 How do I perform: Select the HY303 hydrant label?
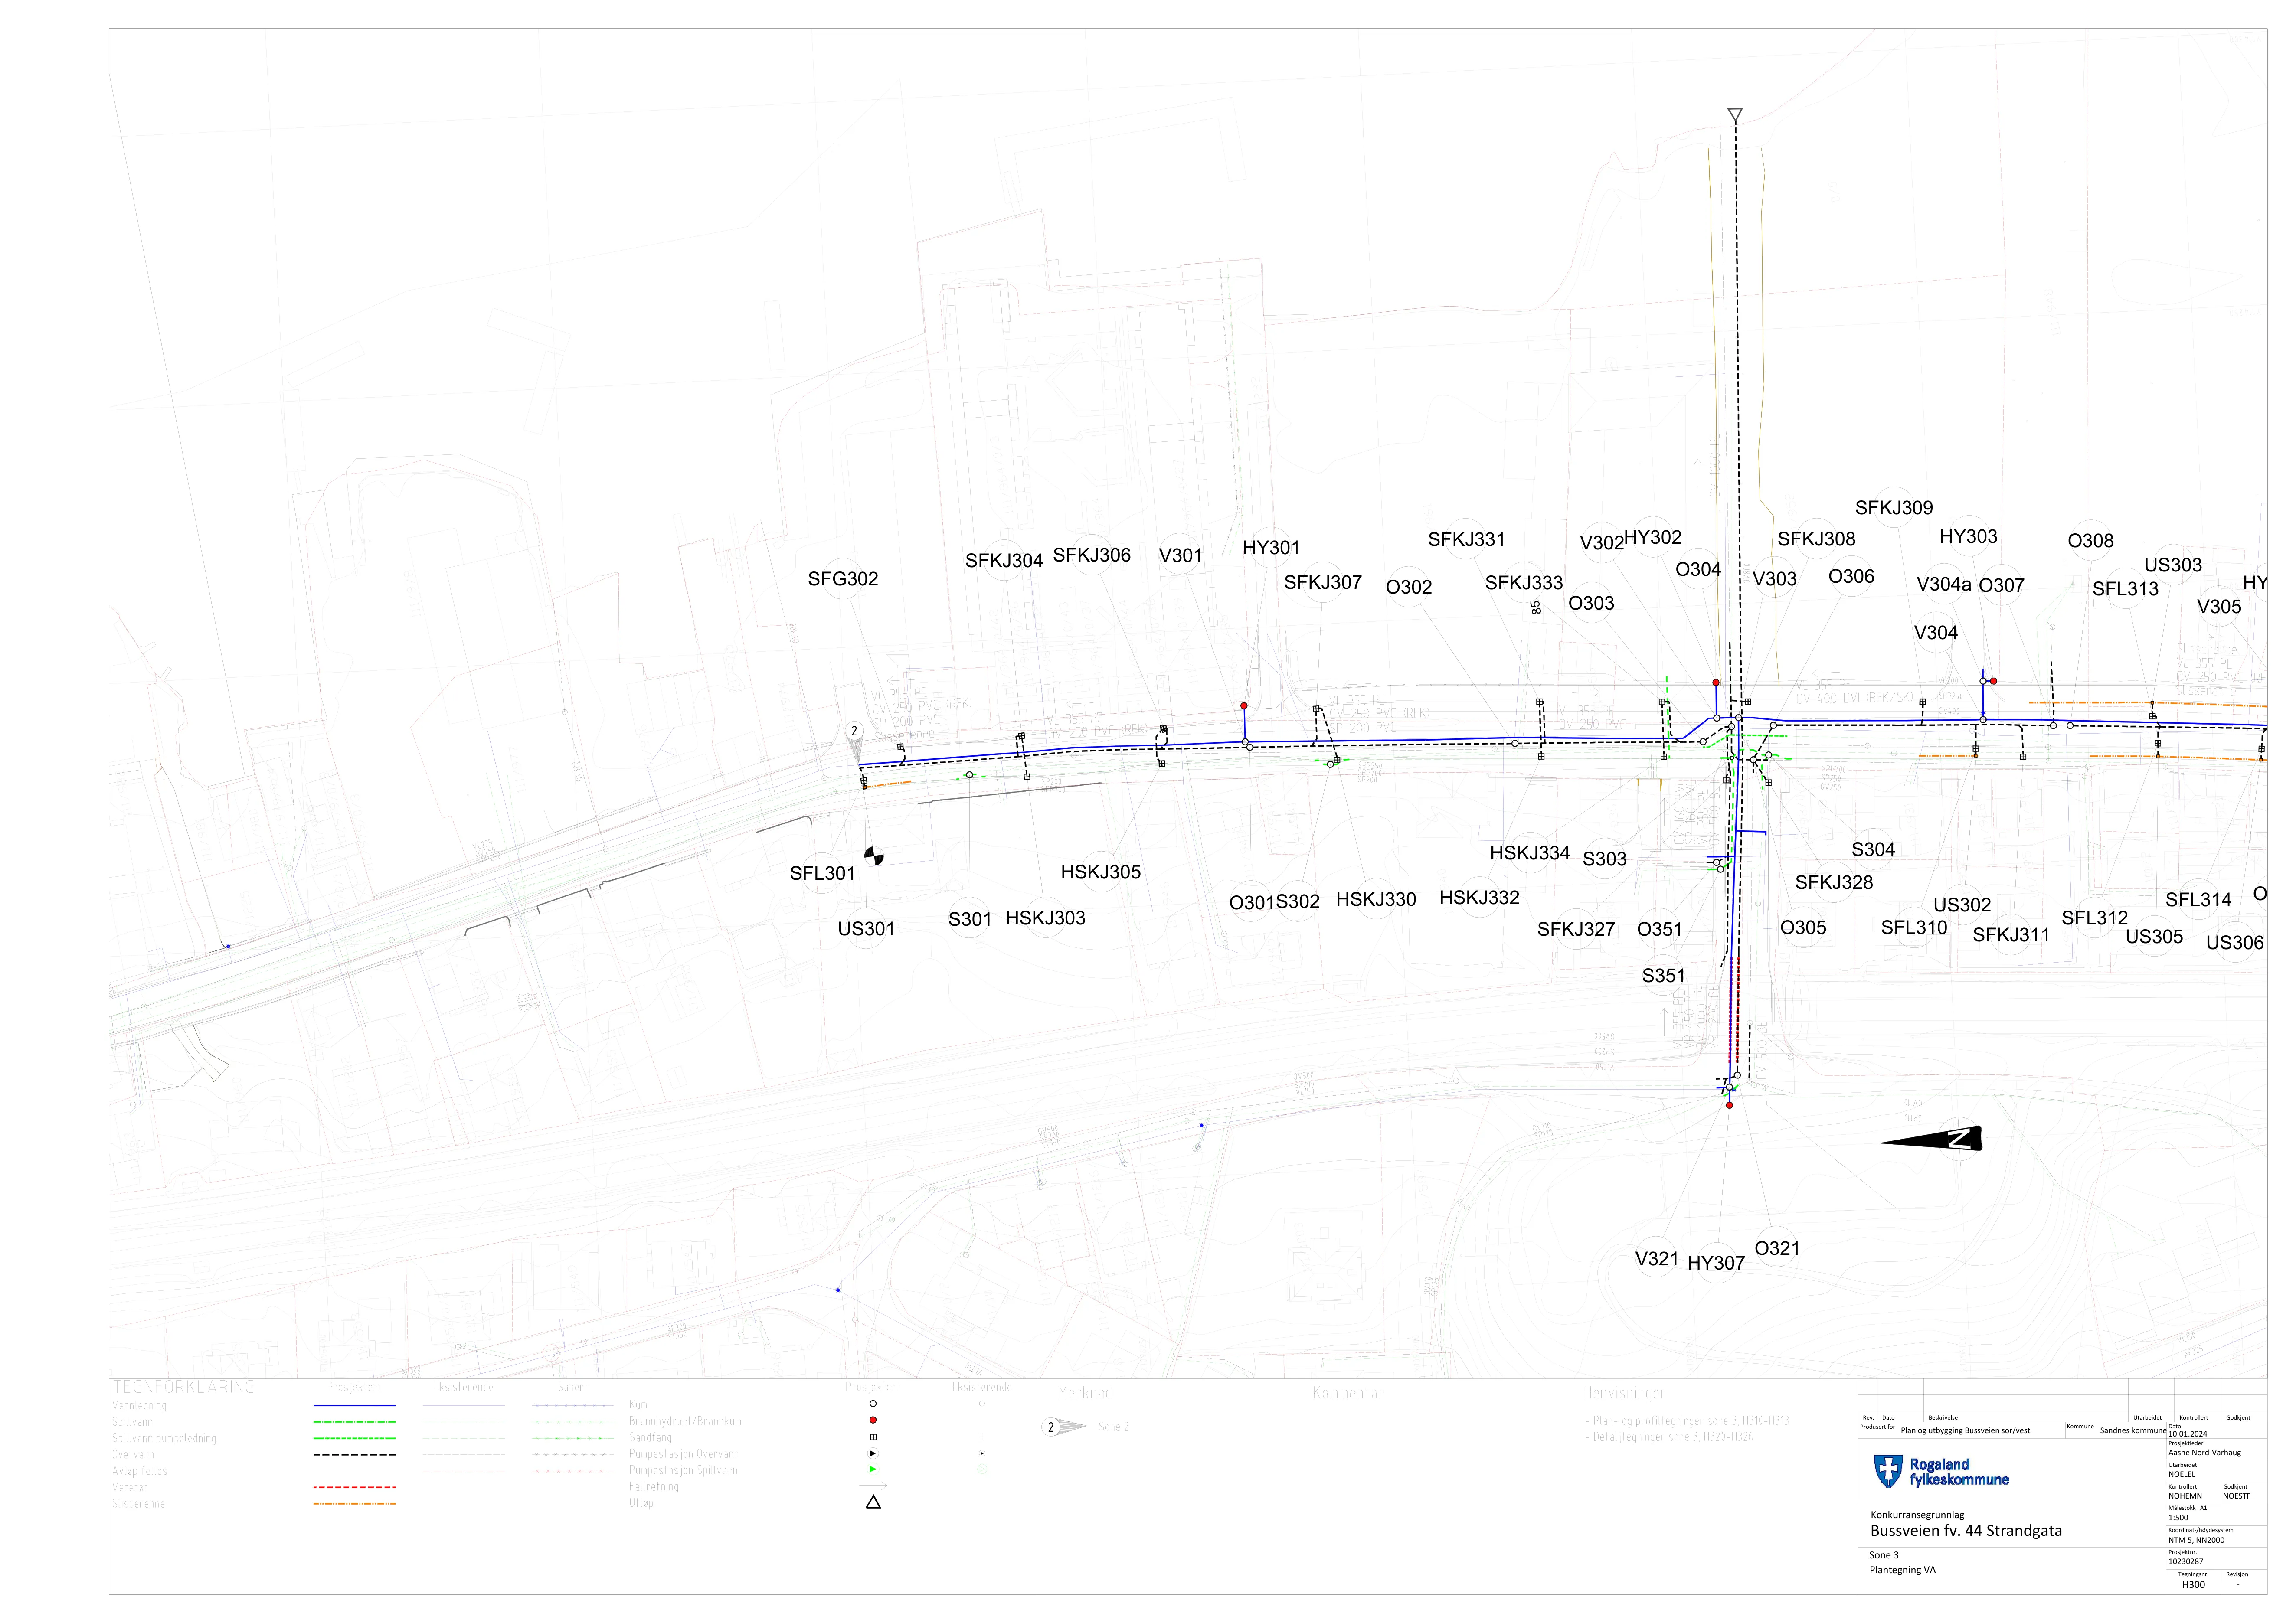point(1968,537)
